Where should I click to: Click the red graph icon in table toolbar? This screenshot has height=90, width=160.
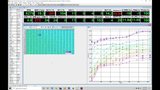(48, 27)
